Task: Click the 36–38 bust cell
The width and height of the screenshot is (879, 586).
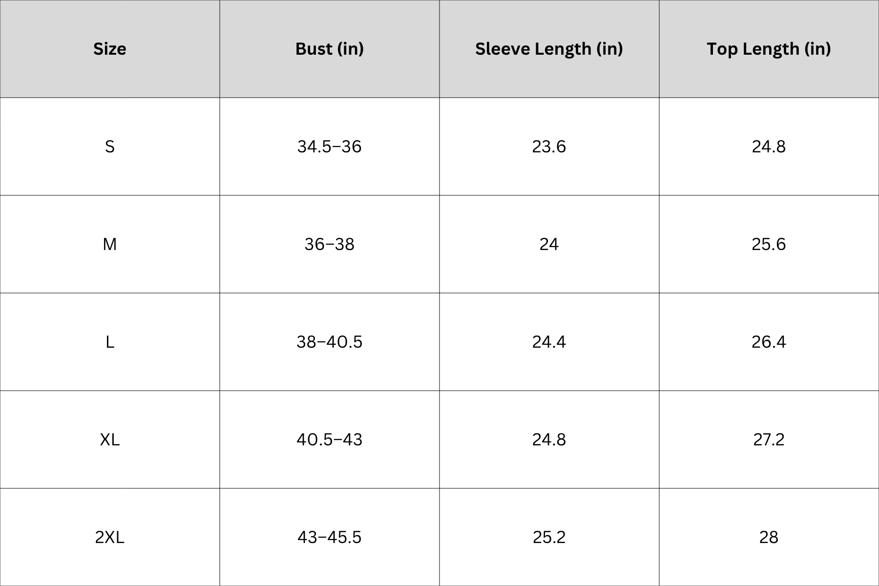Action: tap(330, 244)
